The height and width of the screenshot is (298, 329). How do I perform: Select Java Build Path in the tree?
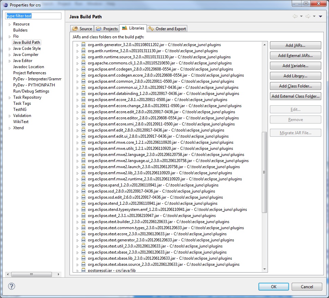tap(26, 42)
